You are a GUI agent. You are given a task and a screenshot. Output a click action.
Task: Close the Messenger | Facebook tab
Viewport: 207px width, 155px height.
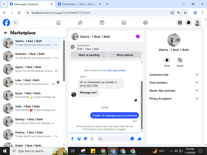click(52, 4)
